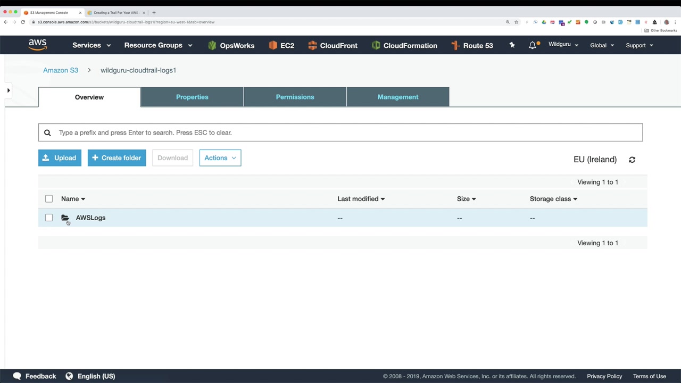Sort by the Name column
The height and width of the screenshot is (383, 681).
(x=73, y=199)
